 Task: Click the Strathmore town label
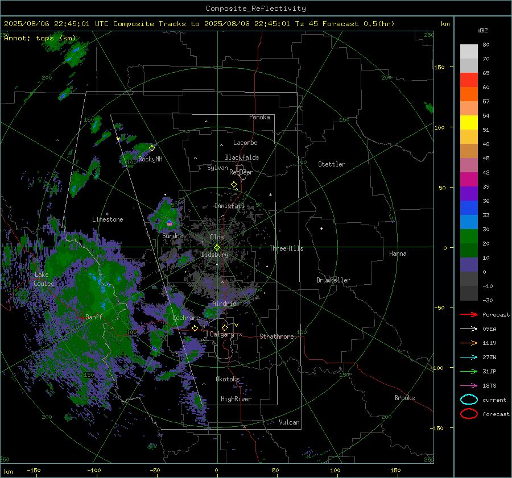point(276,336)
